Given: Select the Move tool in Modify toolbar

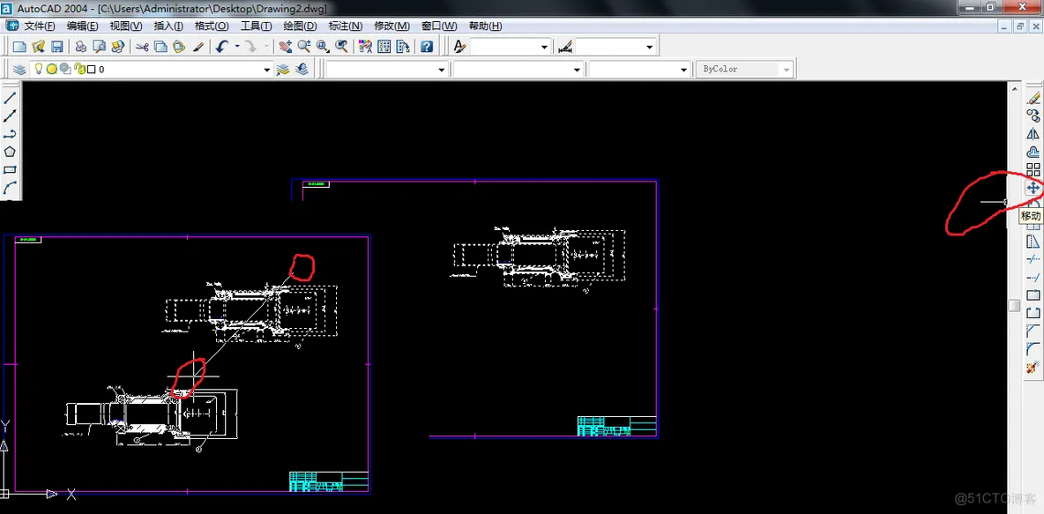Looking at the screenshot, I should (1033, 188).
